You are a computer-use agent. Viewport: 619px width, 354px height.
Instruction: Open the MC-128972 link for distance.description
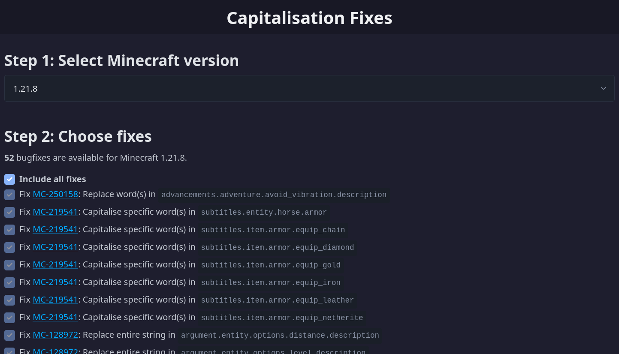coord(55,335)
